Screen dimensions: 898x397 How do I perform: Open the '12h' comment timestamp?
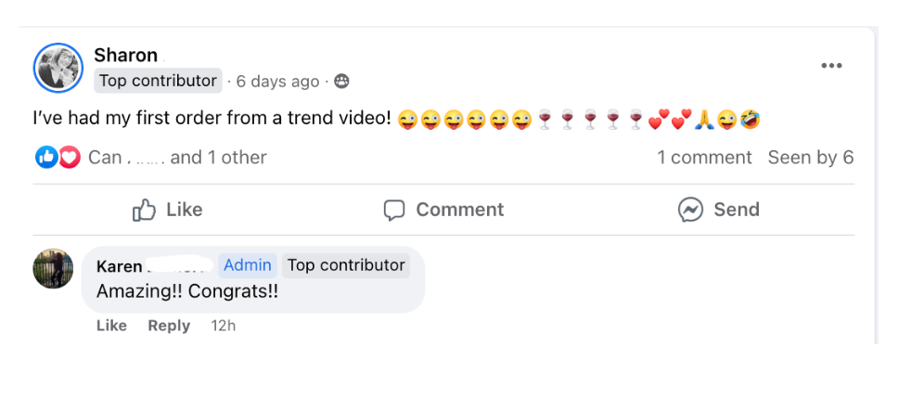(x=224, y=326)
